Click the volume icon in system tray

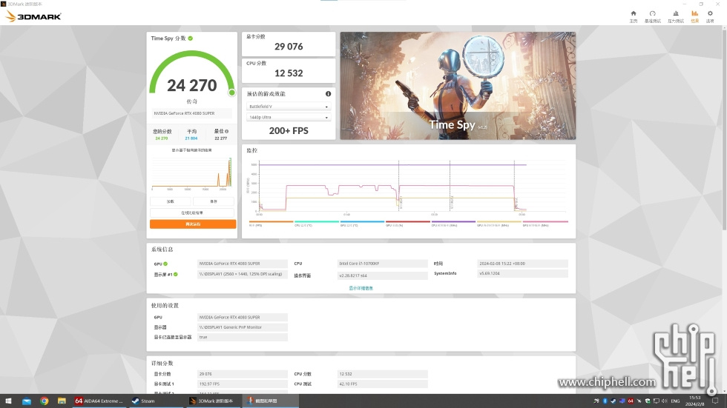coord(665,401)
